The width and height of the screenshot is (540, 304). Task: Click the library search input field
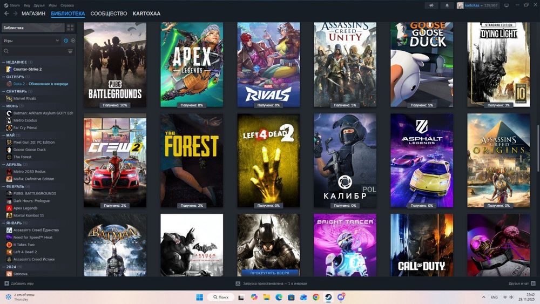coord(37,51)
